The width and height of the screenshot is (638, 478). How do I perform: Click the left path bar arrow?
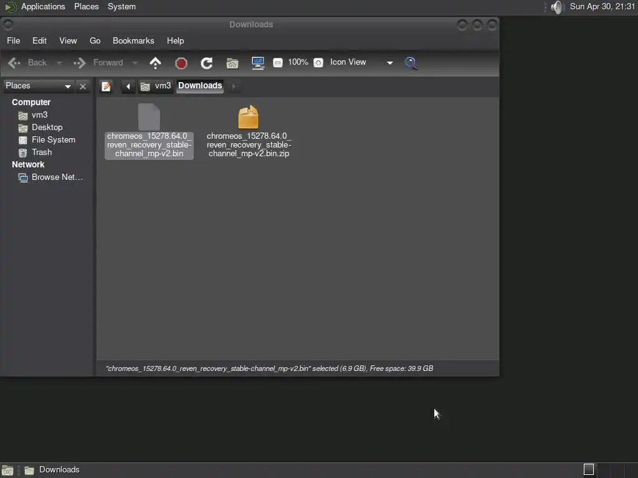tap(128, 86)
